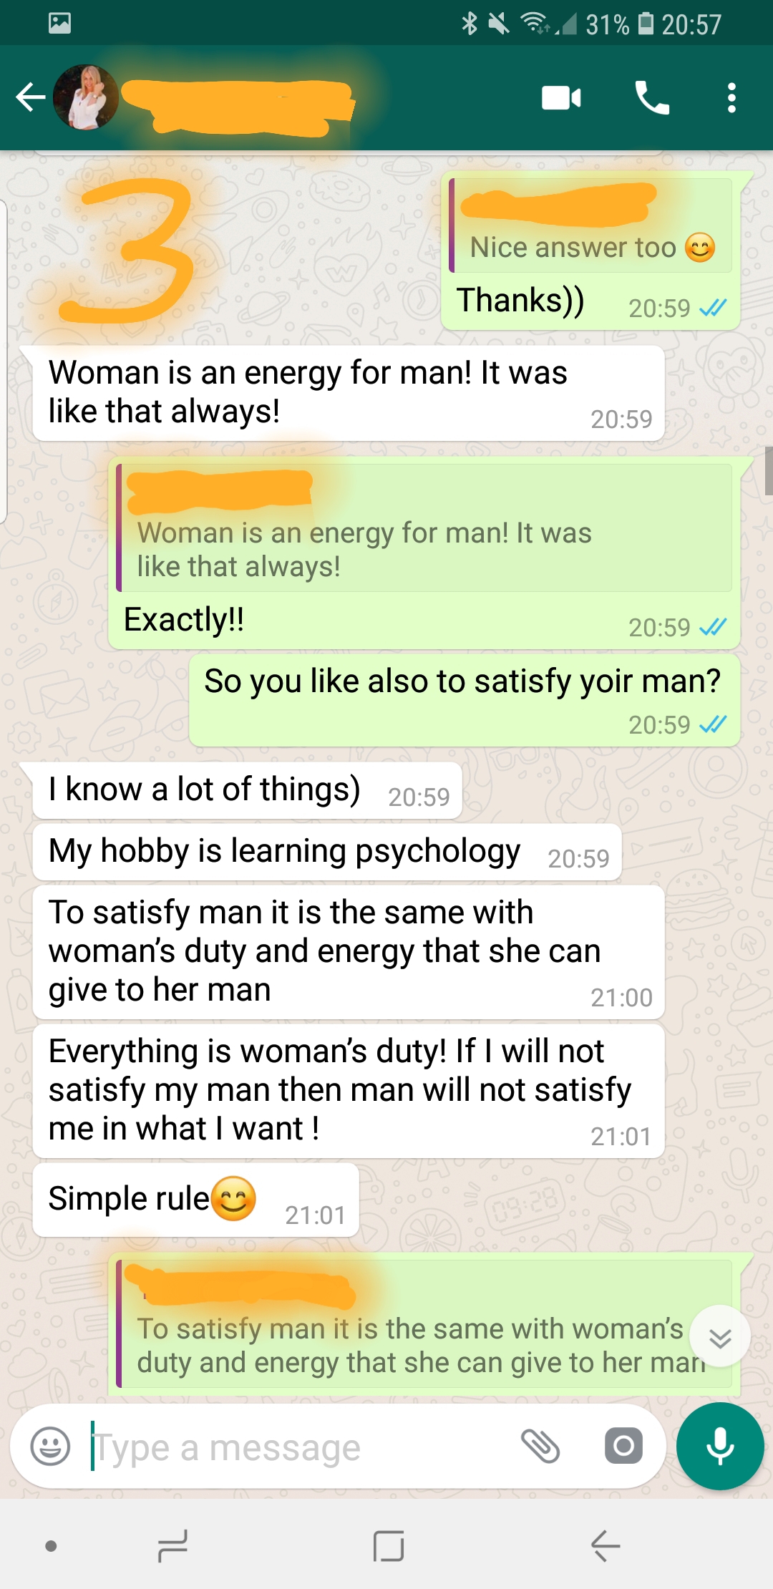The width and height of the screenshot is (773, 1589).
Task: Open the camera from message bar
Action: tap(623, 1446)
